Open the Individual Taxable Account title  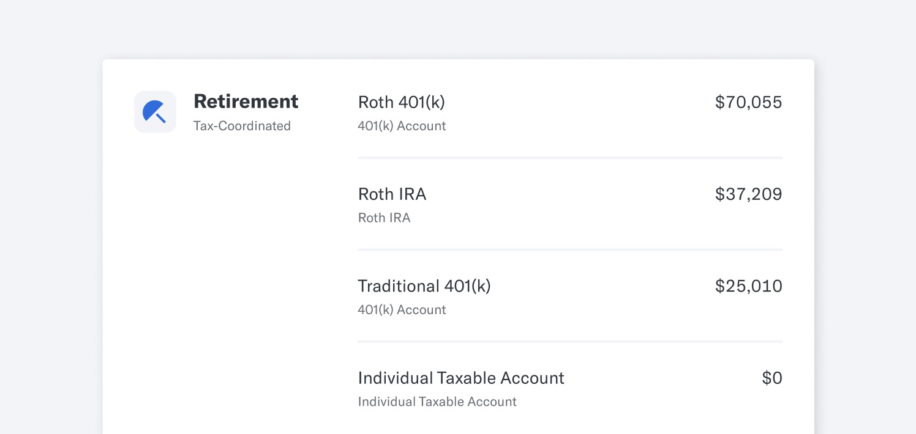(461, 378)
